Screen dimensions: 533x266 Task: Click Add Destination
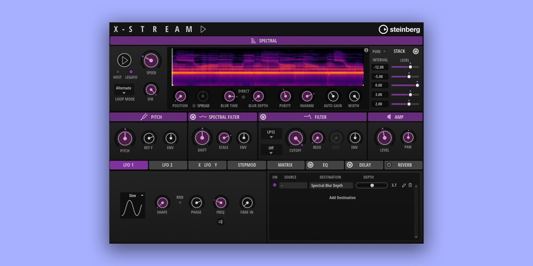pyautogui.click(x=342, y=198)
